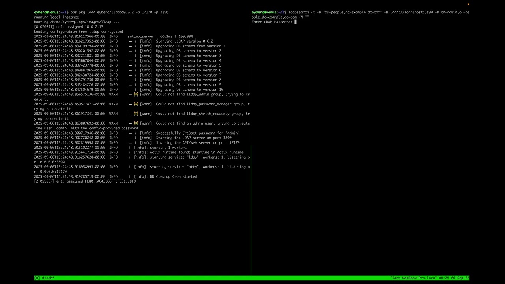505x284 pixels.
Task: Click the 'set_up_server [ 60.1ms | 100.00% ]' text
Action: (162, 37)
